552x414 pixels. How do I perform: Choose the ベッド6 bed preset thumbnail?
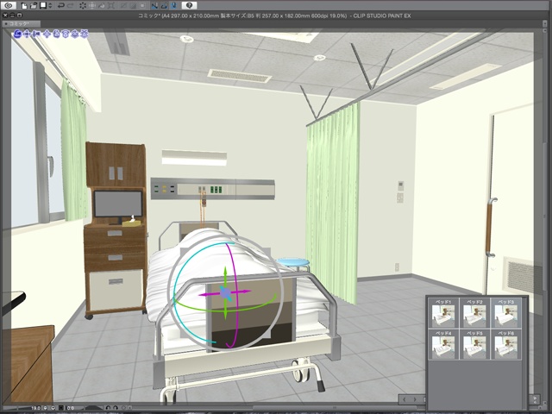[x=506, y=344]
